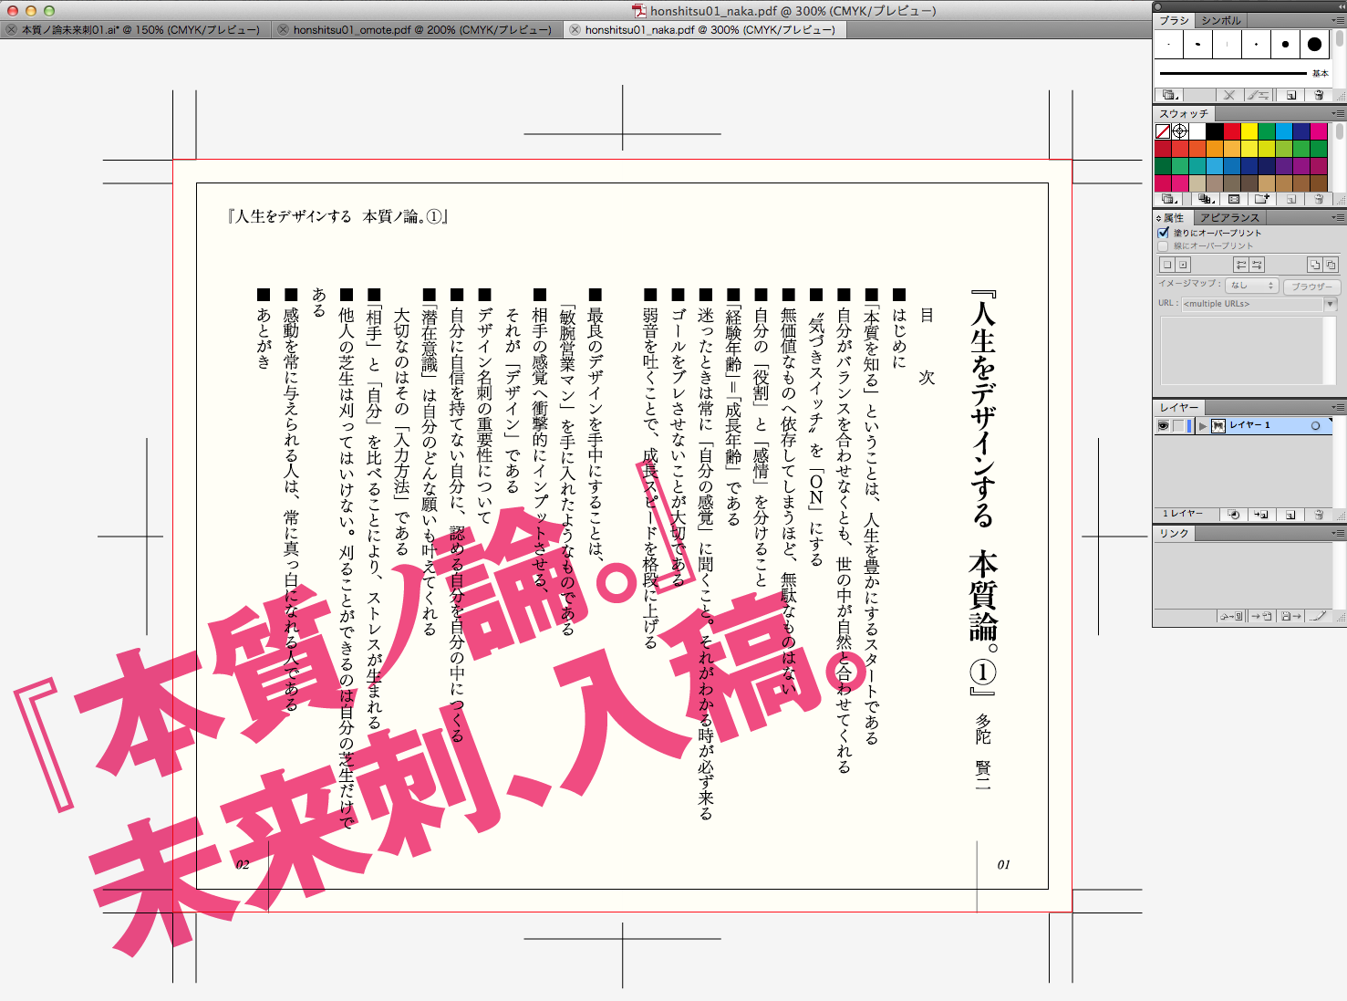Open the イメージマップ dropdown set to なし

[x=1251, y=286]
